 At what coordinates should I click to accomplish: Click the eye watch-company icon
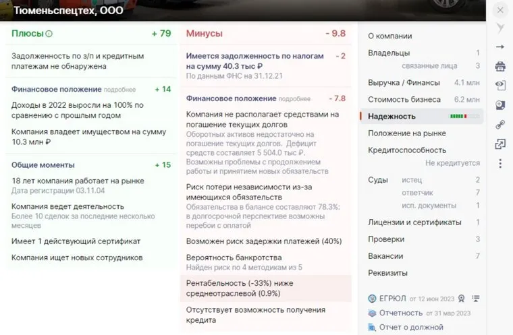click(x=500, y=86)
